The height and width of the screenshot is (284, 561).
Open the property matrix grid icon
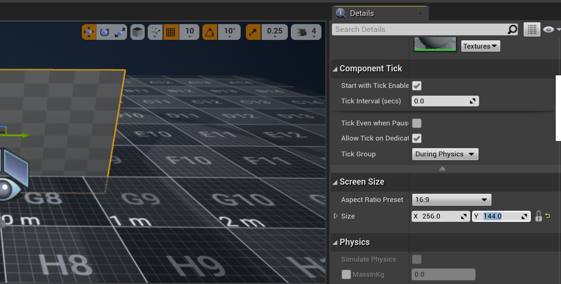coord(531,29)
